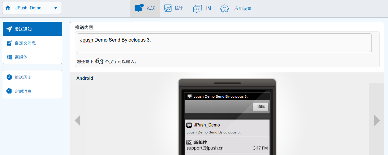Click the film strip icon beside 富媒体

(x=9, y=57)
